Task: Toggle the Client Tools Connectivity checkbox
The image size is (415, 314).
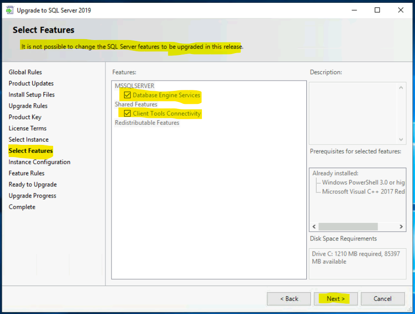Action: 127,114
